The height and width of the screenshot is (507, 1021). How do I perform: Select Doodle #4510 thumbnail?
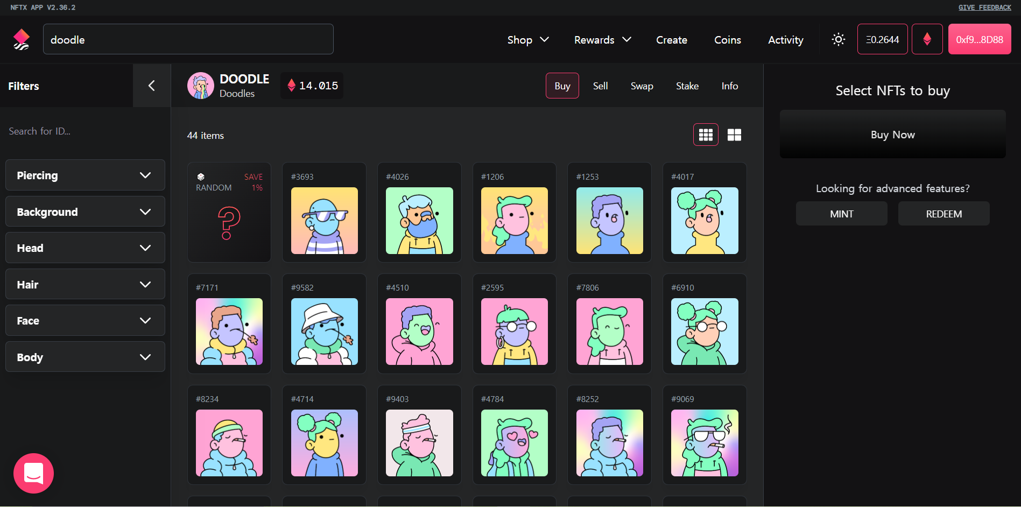point(419,332)
